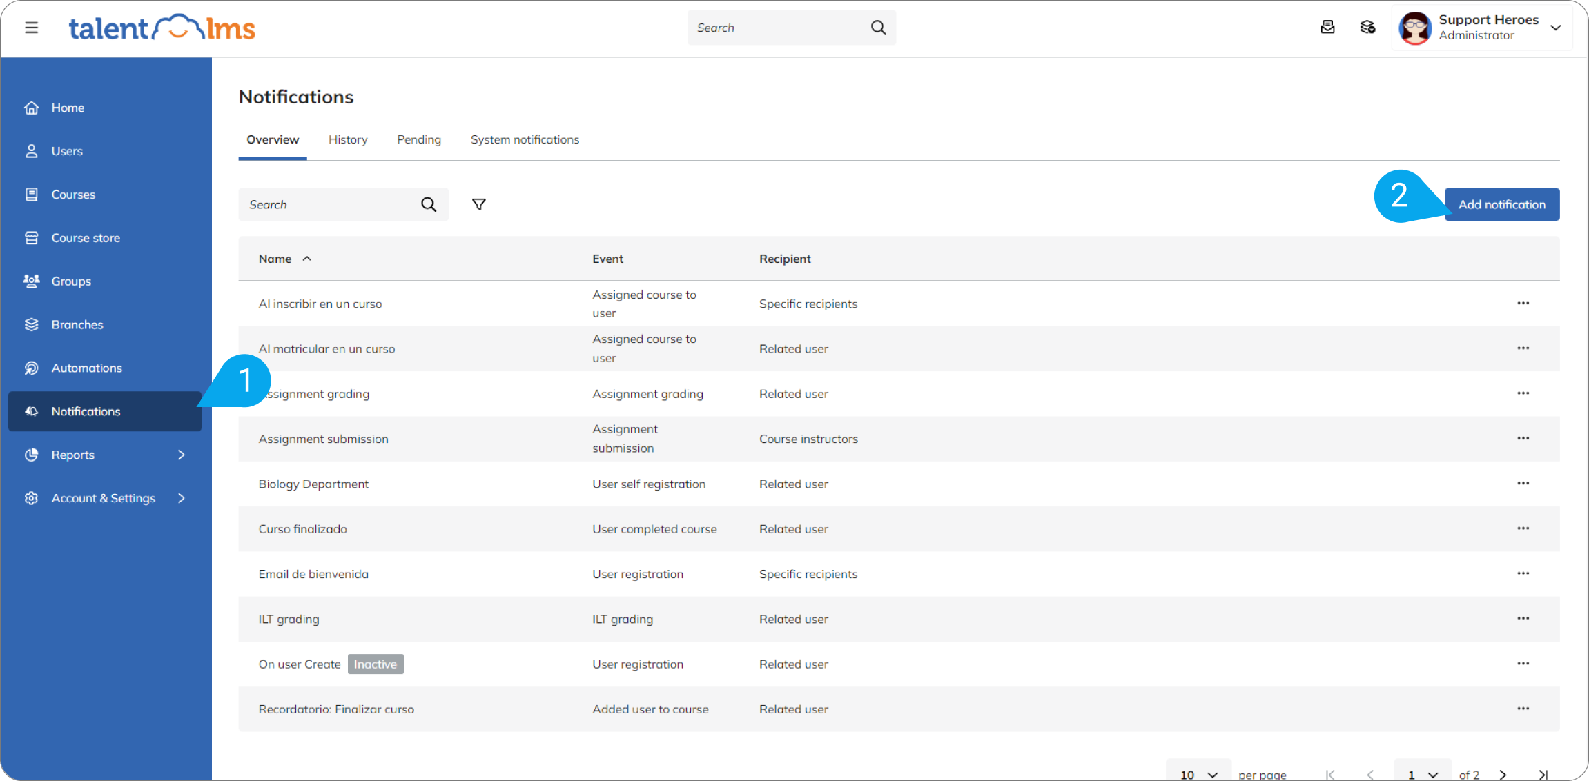Open the filter funnel icon
1589x781 pixels.
coord(478,205)
